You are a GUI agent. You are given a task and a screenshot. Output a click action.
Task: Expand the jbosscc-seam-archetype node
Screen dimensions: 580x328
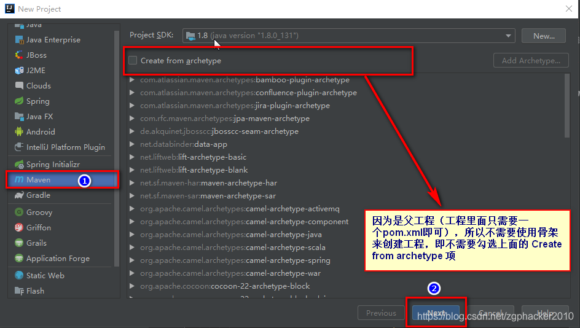click(132, 131)
